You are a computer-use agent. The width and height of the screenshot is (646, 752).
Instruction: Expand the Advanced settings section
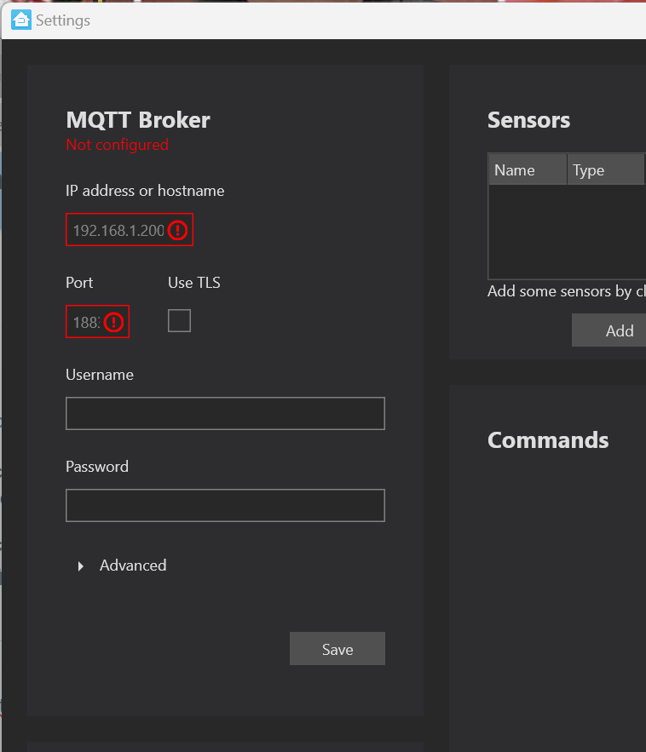132,565
